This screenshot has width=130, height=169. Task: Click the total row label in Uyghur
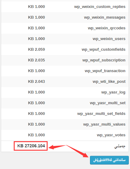(120, 146)
